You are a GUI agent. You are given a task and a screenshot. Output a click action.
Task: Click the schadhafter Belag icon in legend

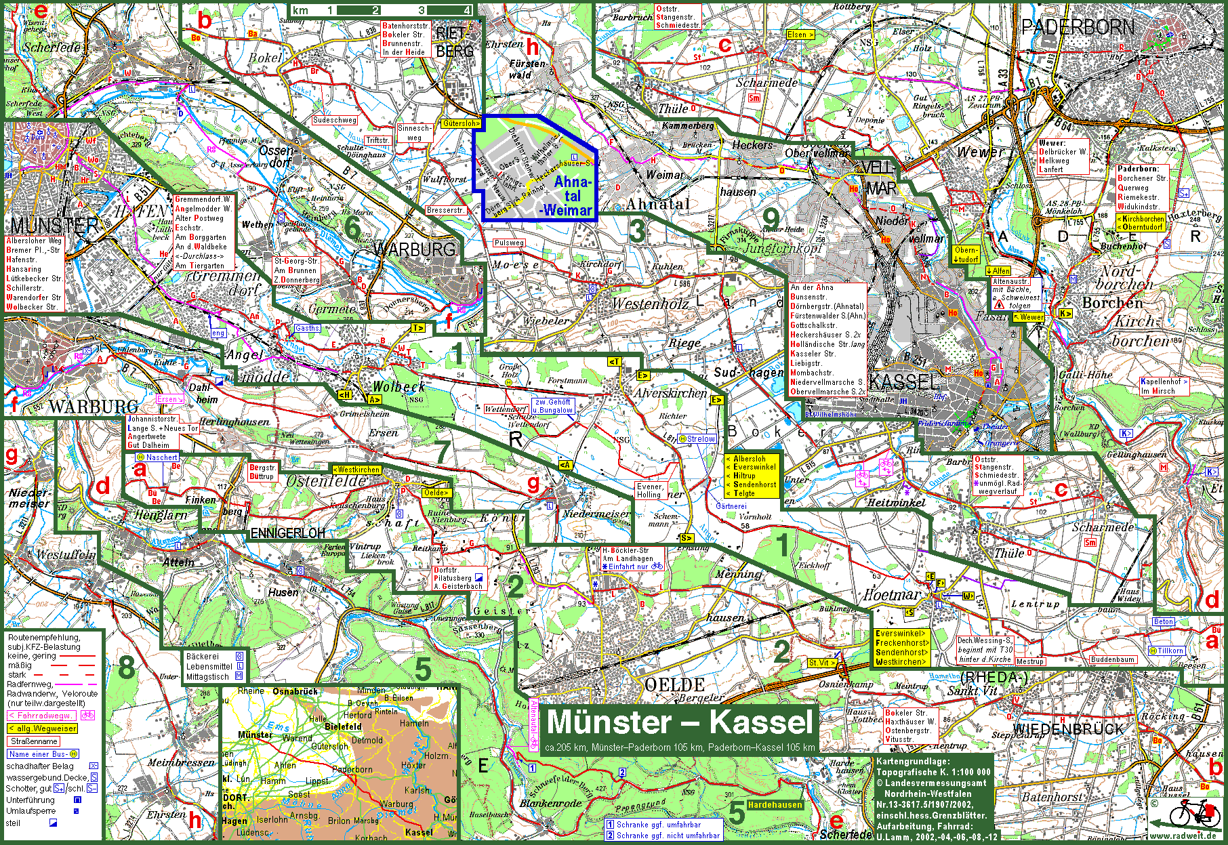point(94,766)
